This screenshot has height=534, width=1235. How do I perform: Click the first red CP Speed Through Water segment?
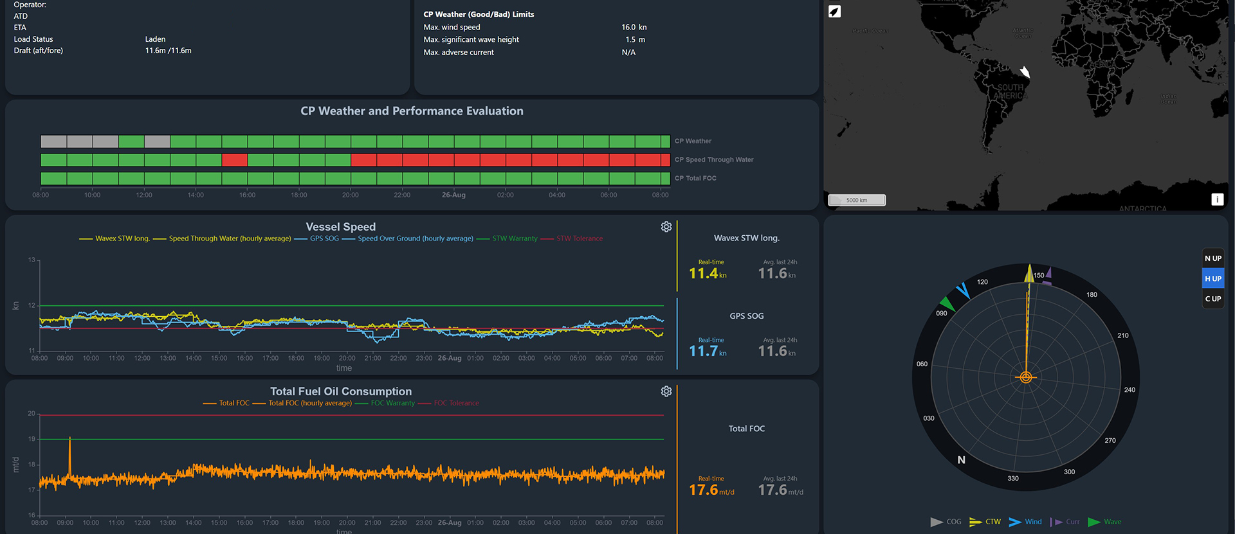click(235, 160)
